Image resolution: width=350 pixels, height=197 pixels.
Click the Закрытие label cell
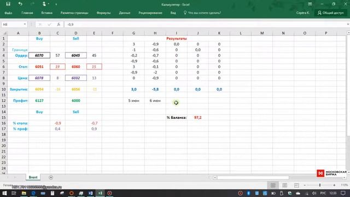pos(18,89)
